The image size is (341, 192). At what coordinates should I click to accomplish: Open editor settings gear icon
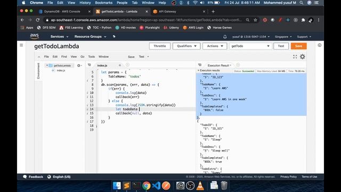tap(302, 57)
